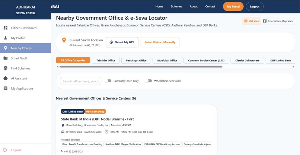Filter by Panchayat Office
Image resolution: width=300 pixels, height=155 pixels.
(136, 60)
